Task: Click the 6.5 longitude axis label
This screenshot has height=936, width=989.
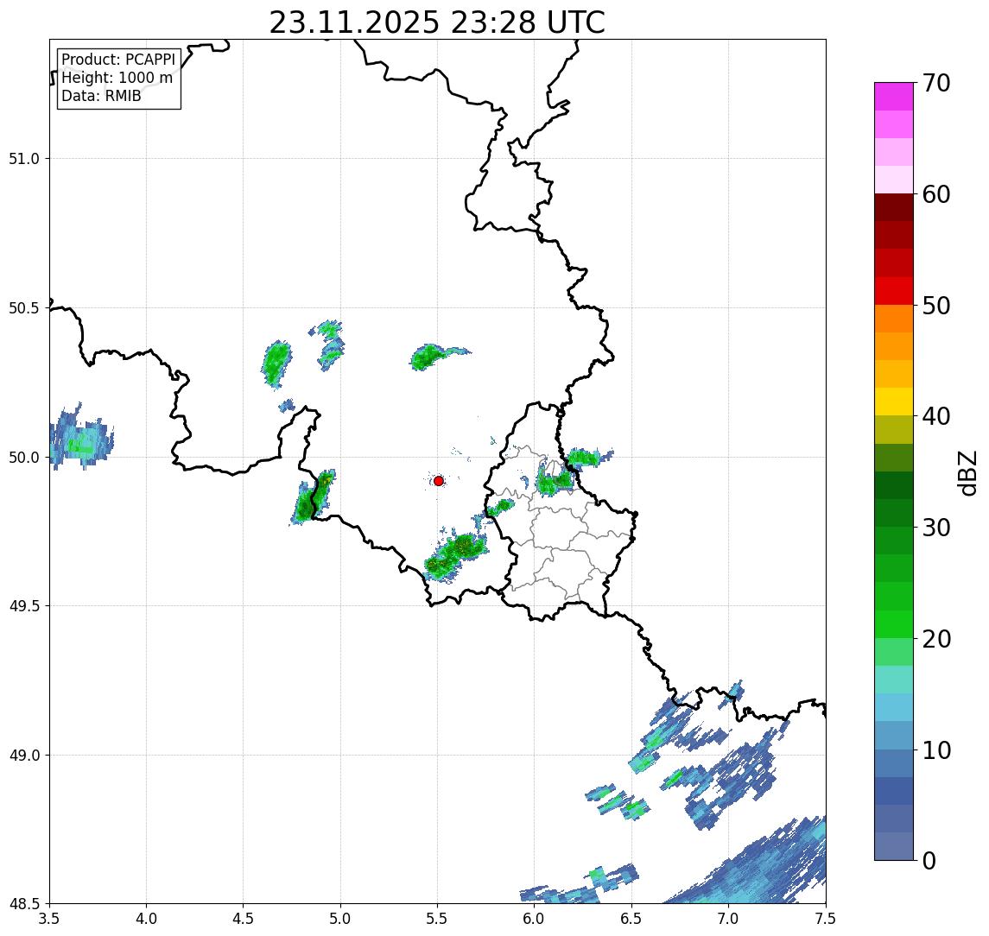Action: (631, 919)
